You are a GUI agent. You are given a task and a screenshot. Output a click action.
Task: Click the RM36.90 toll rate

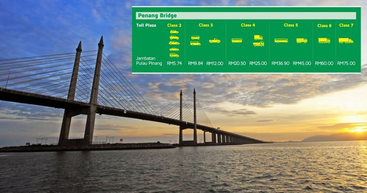[280, 63]
